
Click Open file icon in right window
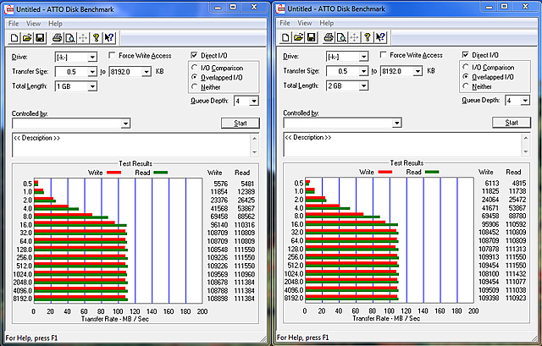(x=298, y=37)
